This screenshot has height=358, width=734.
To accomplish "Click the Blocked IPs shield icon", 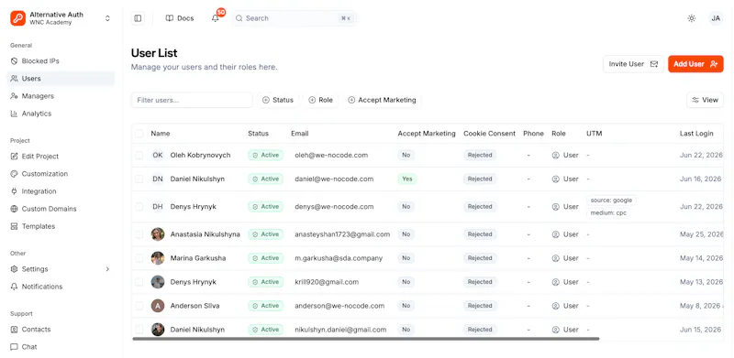I will (x=14, y=61).
